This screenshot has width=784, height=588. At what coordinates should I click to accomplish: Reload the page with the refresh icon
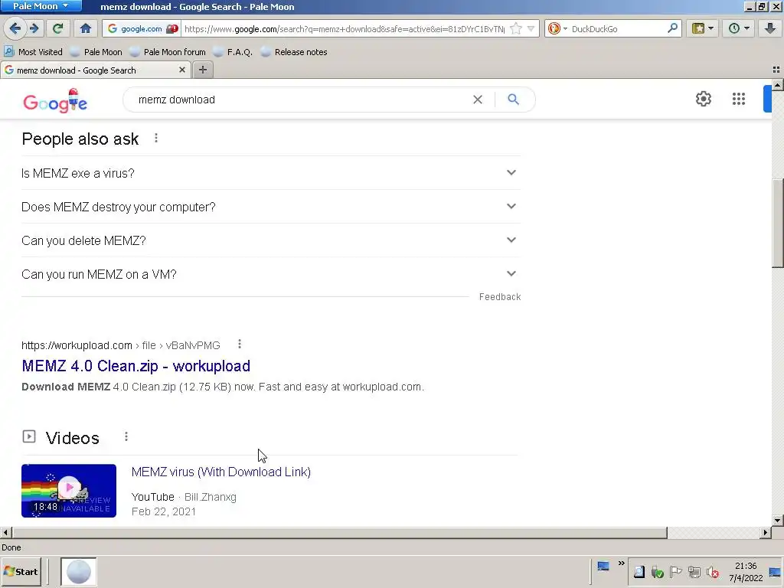click(57, 28)
